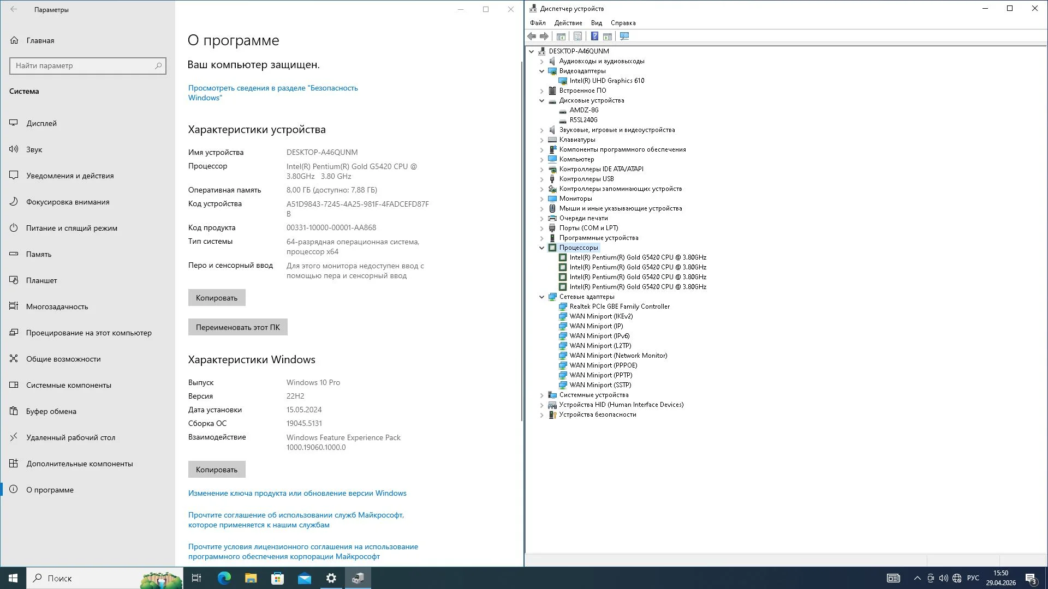Select the R5SL240G disk device
This screenshot has height=589, width=1048.
tap(583, 120)
